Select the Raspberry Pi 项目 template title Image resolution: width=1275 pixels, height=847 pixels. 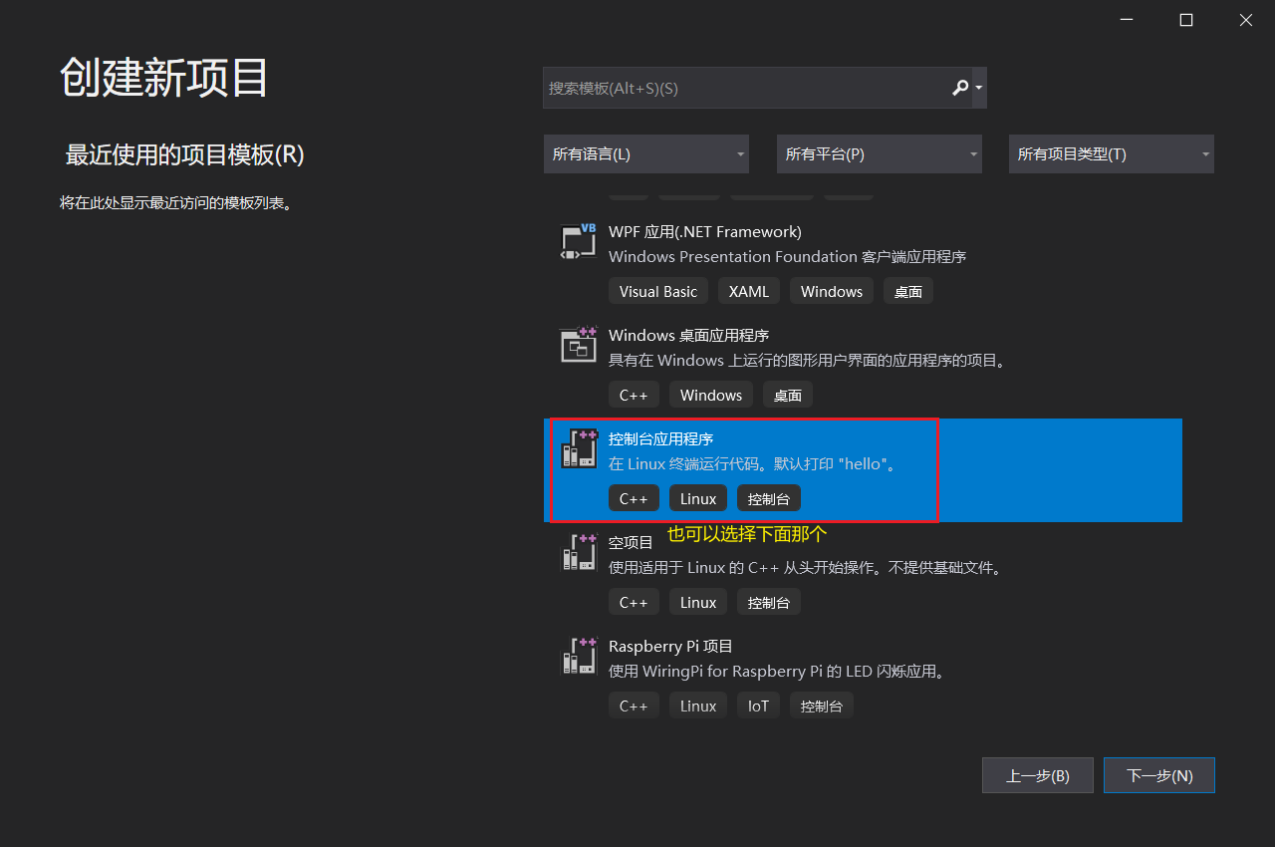click(671, 646)
